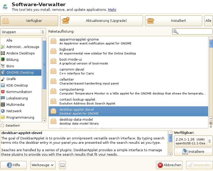Viewport: 213px width, 171px height.
Task: Open the Gruppen combo box
Action: (x=23, y=32)
